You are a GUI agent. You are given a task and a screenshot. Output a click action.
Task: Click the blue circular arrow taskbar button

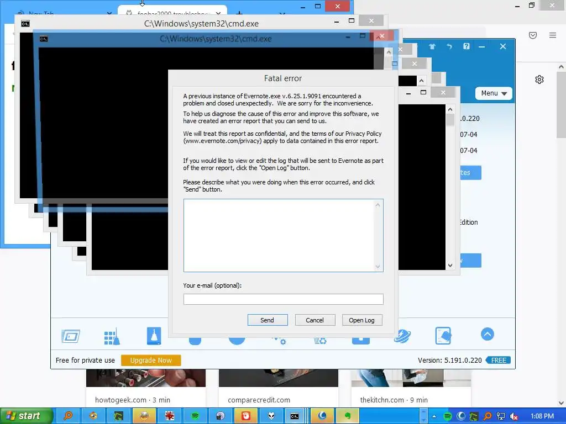322,416
